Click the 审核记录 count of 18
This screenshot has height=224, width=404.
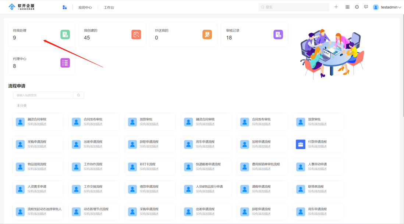229,38
